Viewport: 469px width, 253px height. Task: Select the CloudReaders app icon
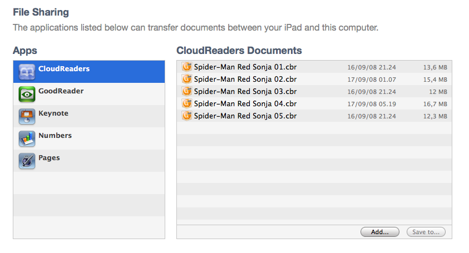point(27,72)
